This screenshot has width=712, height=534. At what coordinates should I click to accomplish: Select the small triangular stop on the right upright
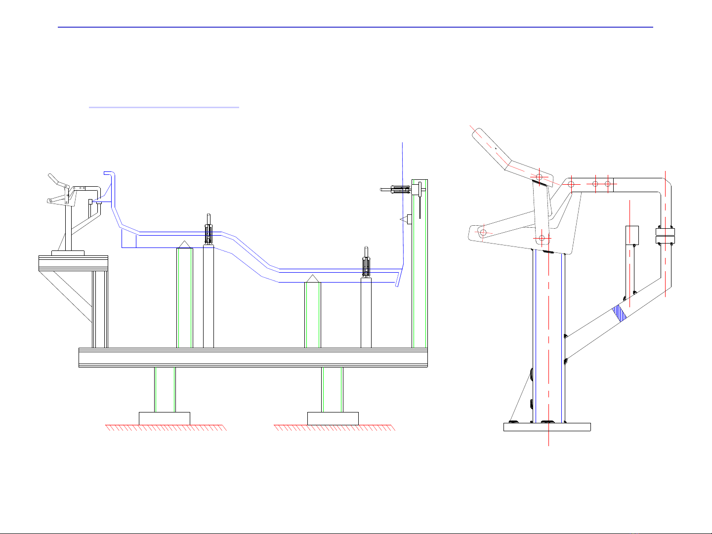click(x=403, y=218)
